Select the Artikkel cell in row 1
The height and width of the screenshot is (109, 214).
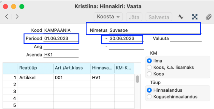click(x=36, y=78)
